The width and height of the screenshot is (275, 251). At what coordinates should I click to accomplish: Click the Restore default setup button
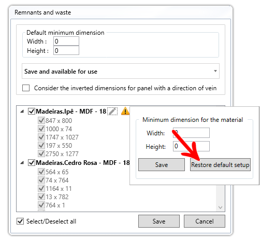click(220, 165)
